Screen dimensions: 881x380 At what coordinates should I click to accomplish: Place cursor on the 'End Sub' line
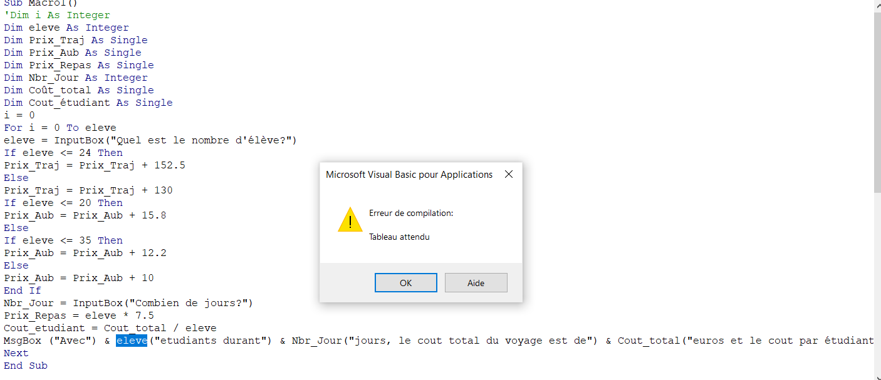(x=26, y=366)
